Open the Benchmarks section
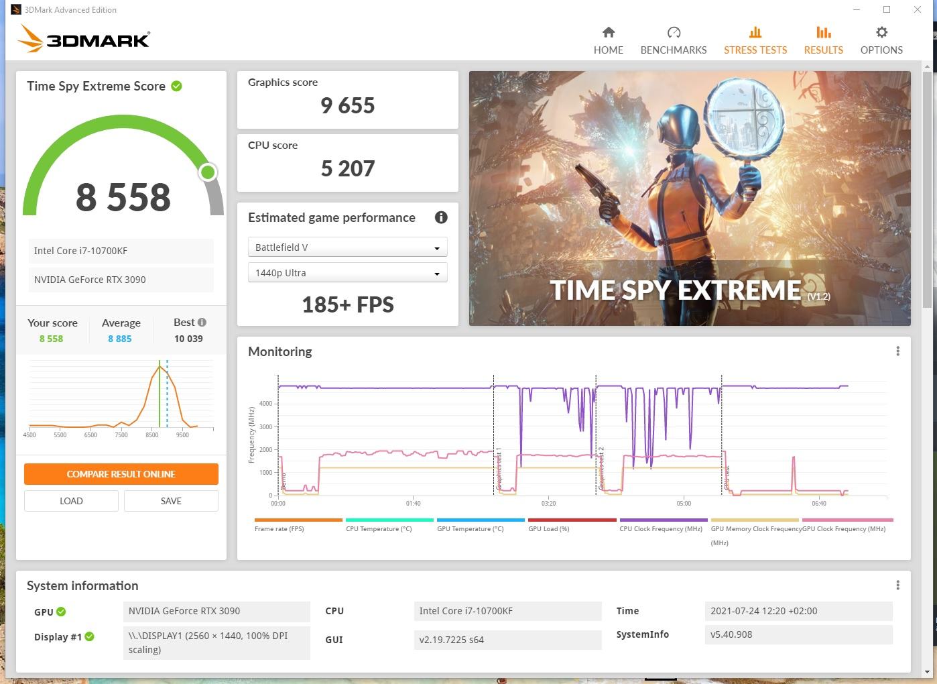 [x=673, y=40]
